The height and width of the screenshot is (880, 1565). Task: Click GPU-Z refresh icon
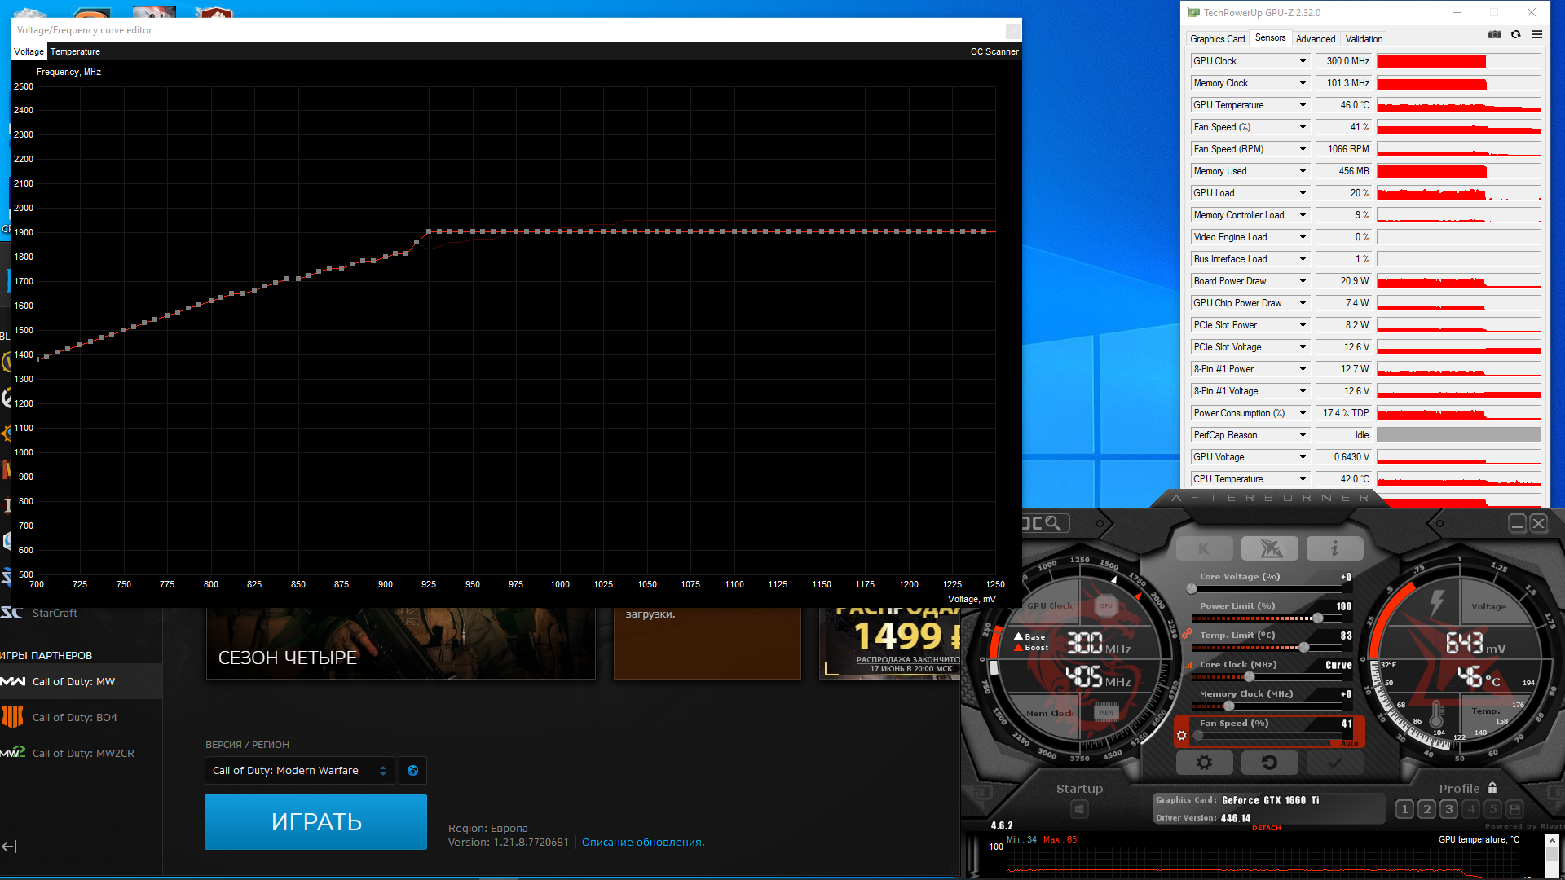point(1515,35)
